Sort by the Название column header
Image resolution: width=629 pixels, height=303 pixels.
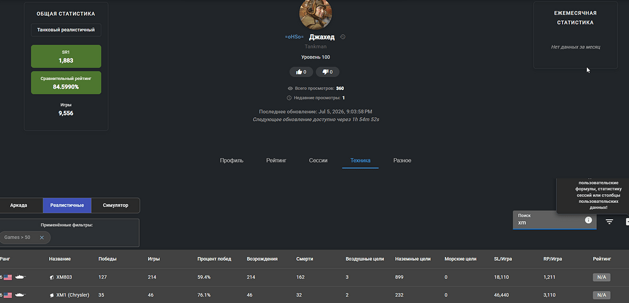pos(60,260)
